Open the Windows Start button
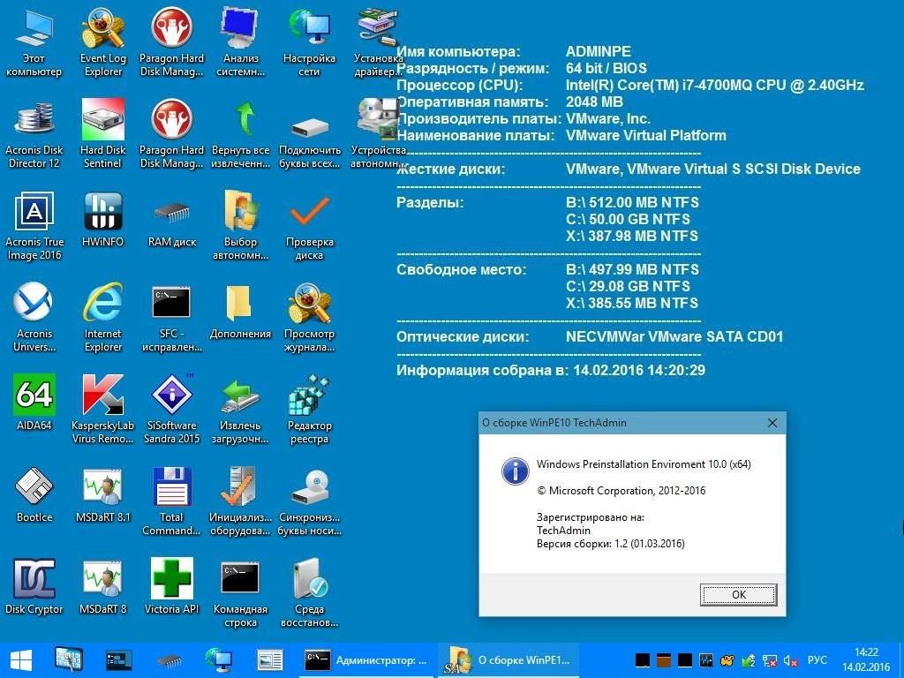Image resolution: width=904 pixels, height=678 pixels. click(x=21, y=660)
